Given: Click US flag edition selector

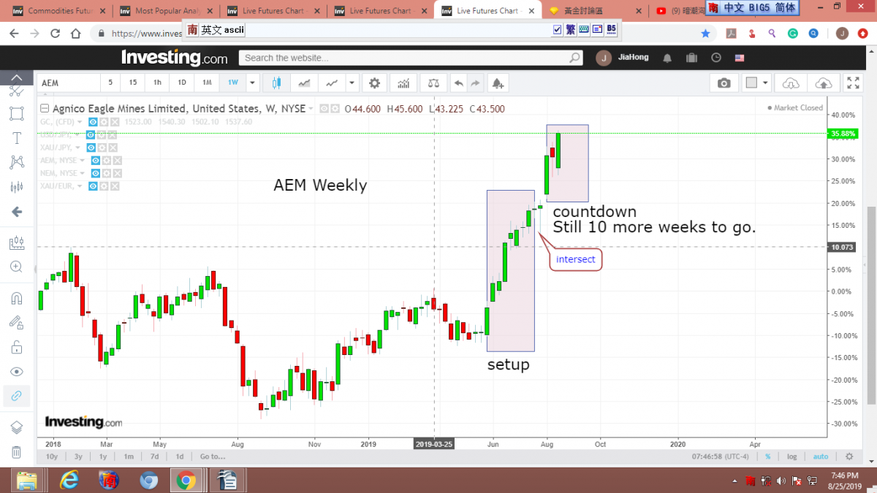Looking at the screenshot, I should [x=740, y=58].
